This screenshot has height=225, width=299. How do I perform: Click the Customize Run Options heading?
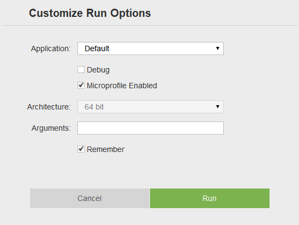pos(90,13)
